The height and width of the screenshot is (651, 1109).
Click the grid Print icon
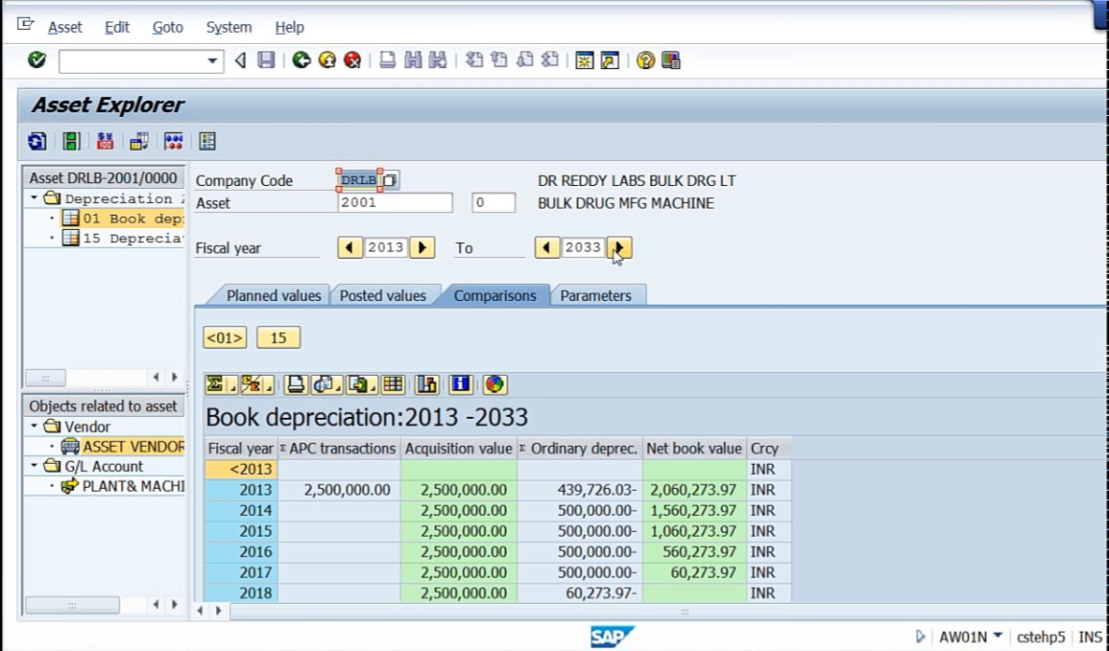pyautogui.click(x=296, y=384)
